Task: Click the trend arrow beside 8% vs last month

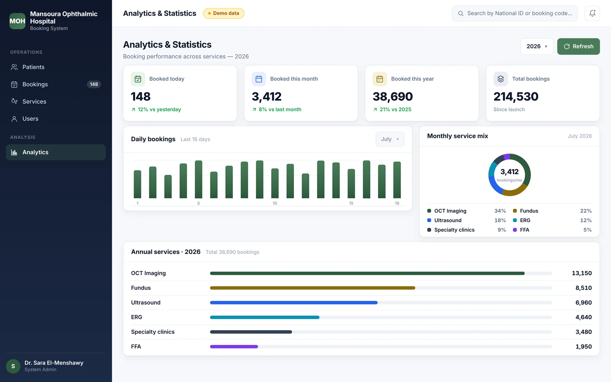Action: pos(254,110)
